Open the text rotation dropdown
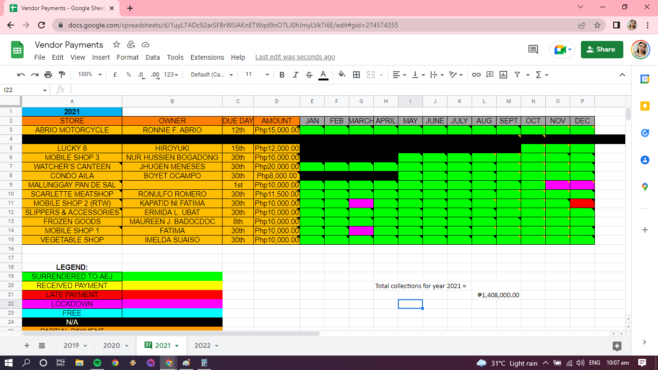Viewport: 658px width, 370px height. pos(456,75)
